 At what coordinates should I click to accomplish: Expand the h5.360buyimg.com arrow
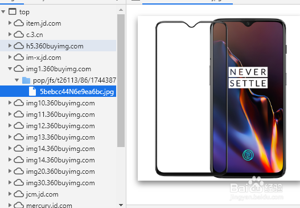click(10, 46)
